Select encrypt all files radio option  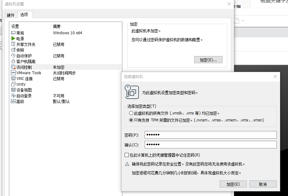click(131, 113)
